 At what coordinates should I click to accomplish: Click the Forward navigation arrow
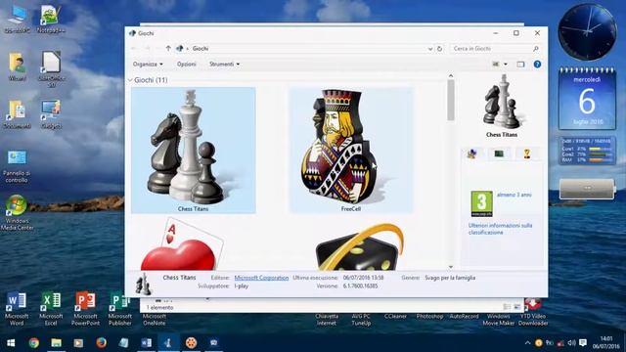[148, 48]
